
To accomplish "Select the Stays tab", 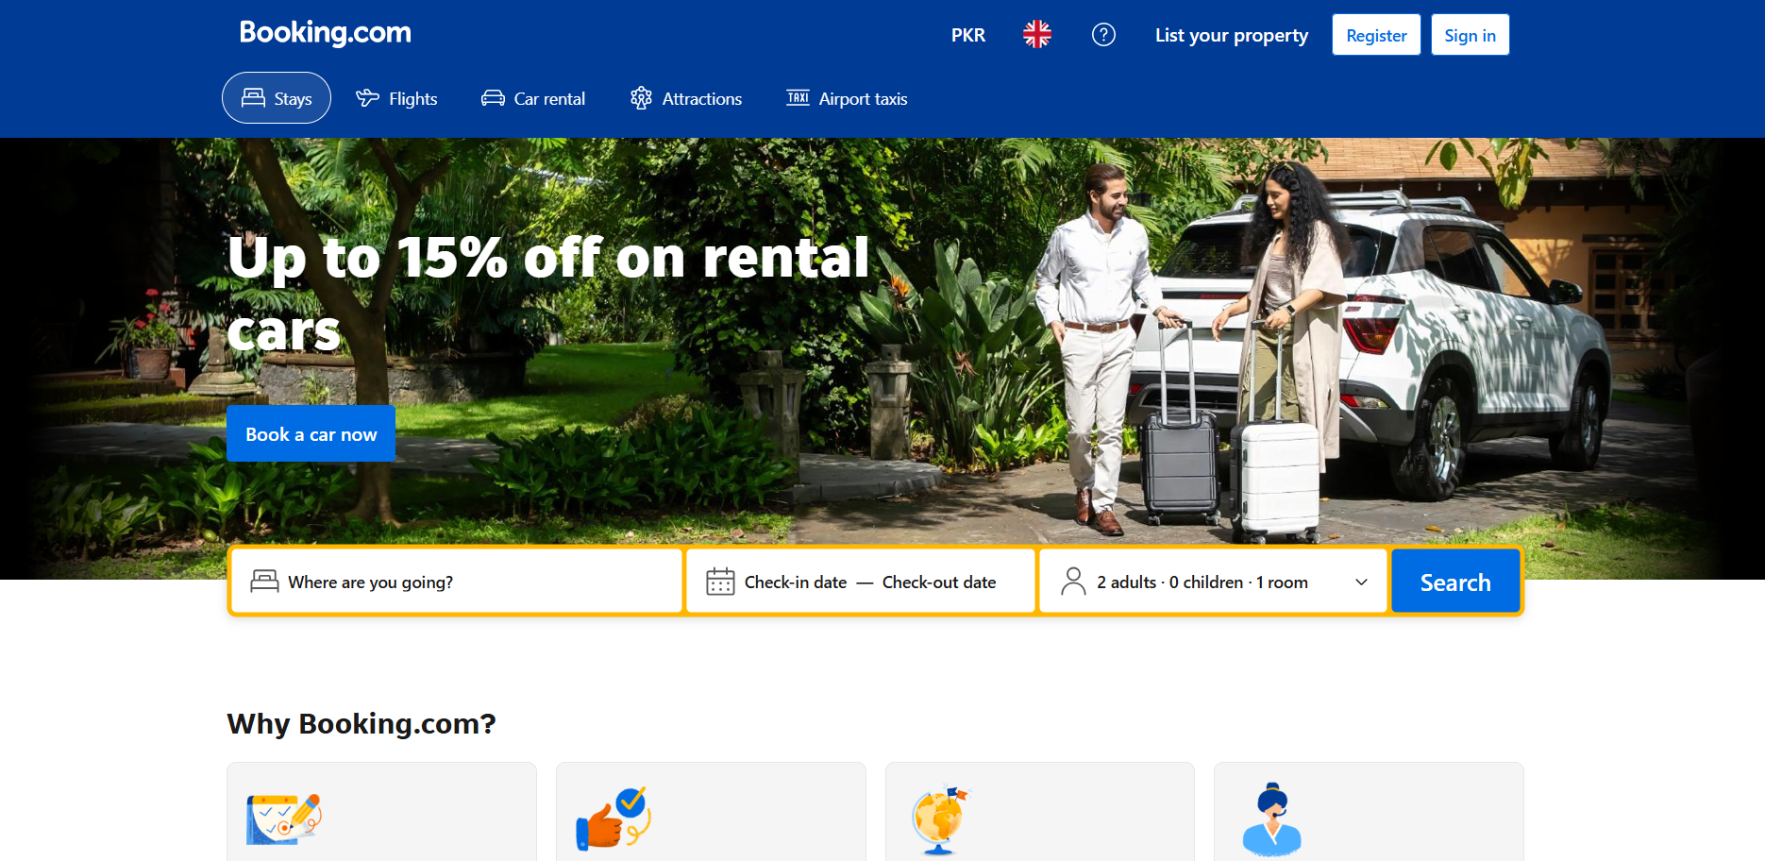I will click(277, 98).
